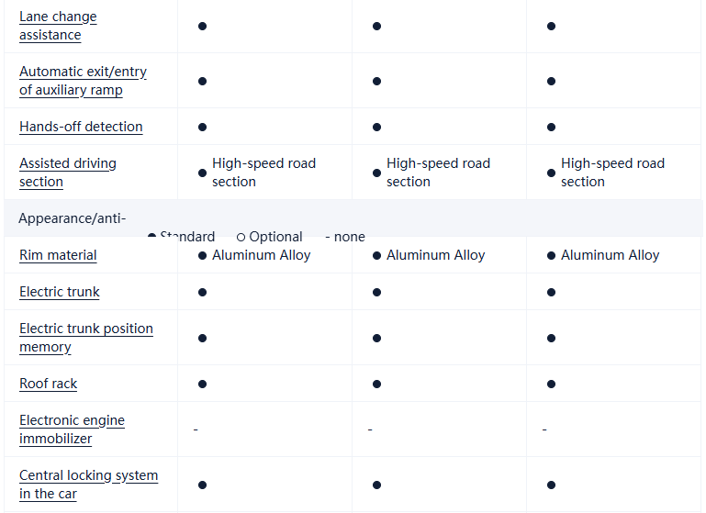Select the Roof rack link
706x513 pixels.
(x=49, y=384)
